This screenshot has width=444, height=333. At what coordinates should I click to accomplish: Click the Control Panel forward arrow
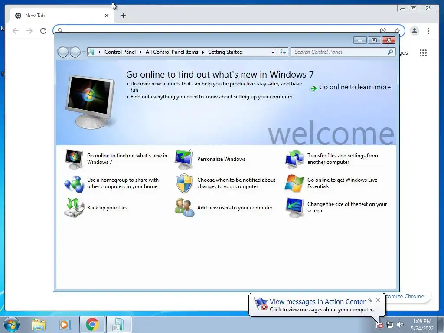pos(75,52)
